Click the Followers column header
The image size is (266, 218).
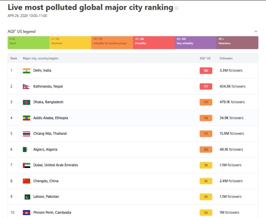click(226, 58)
